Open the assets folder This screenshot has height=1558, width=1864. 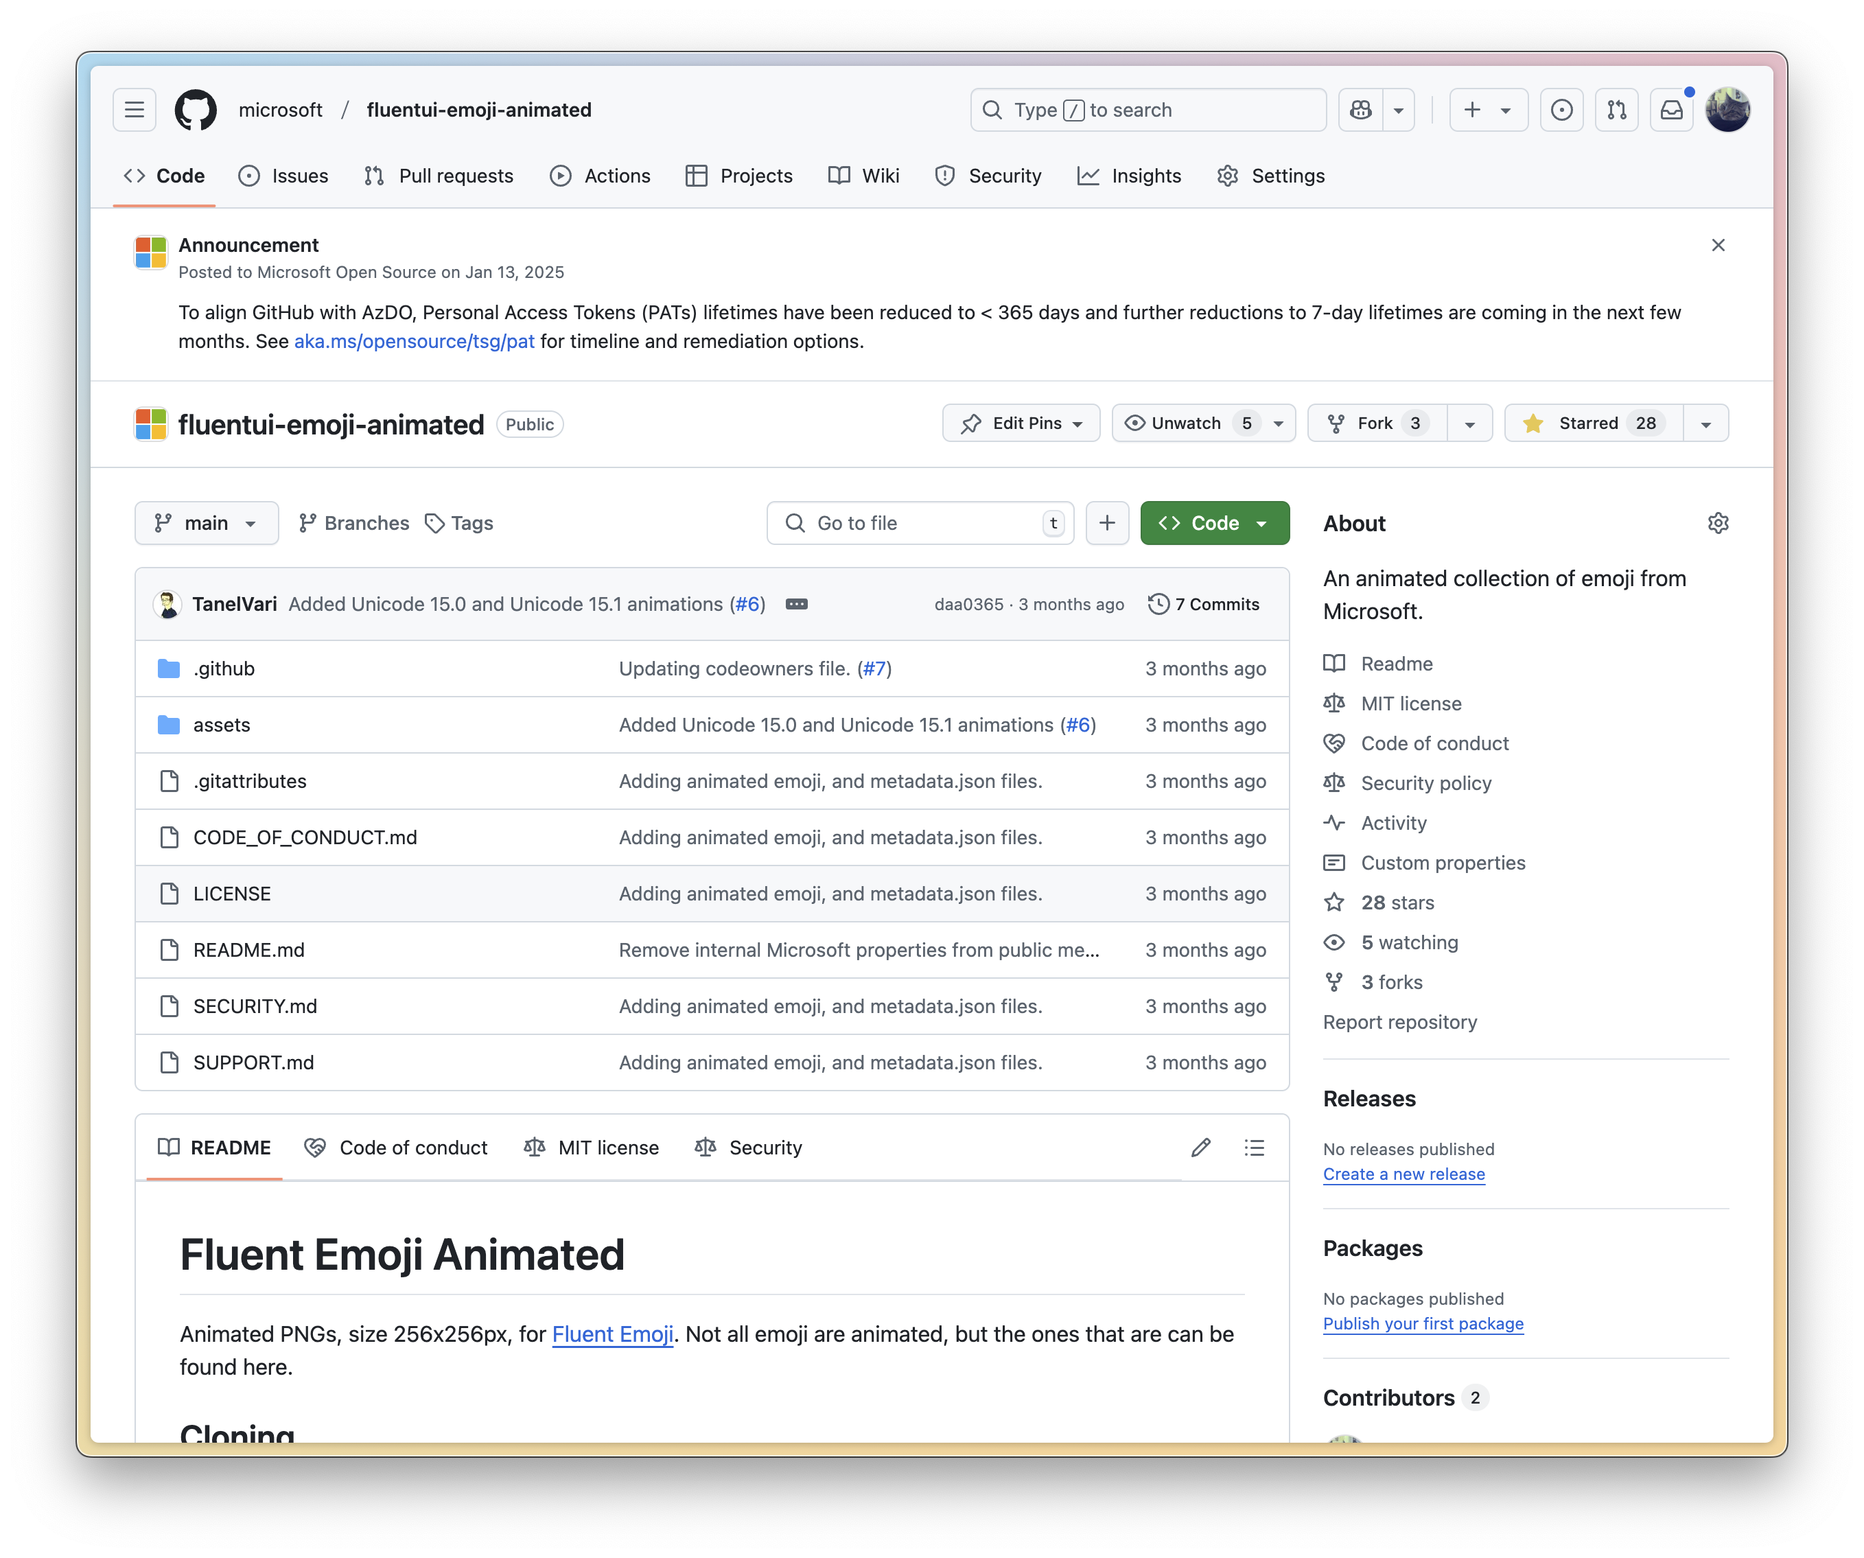[222, 725]
